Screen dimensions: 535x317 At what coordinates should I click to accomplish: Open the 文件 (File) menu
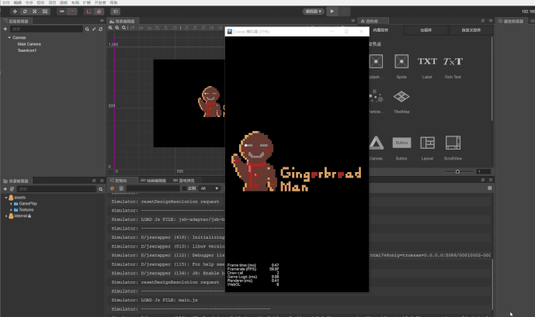tap(6, 3)
